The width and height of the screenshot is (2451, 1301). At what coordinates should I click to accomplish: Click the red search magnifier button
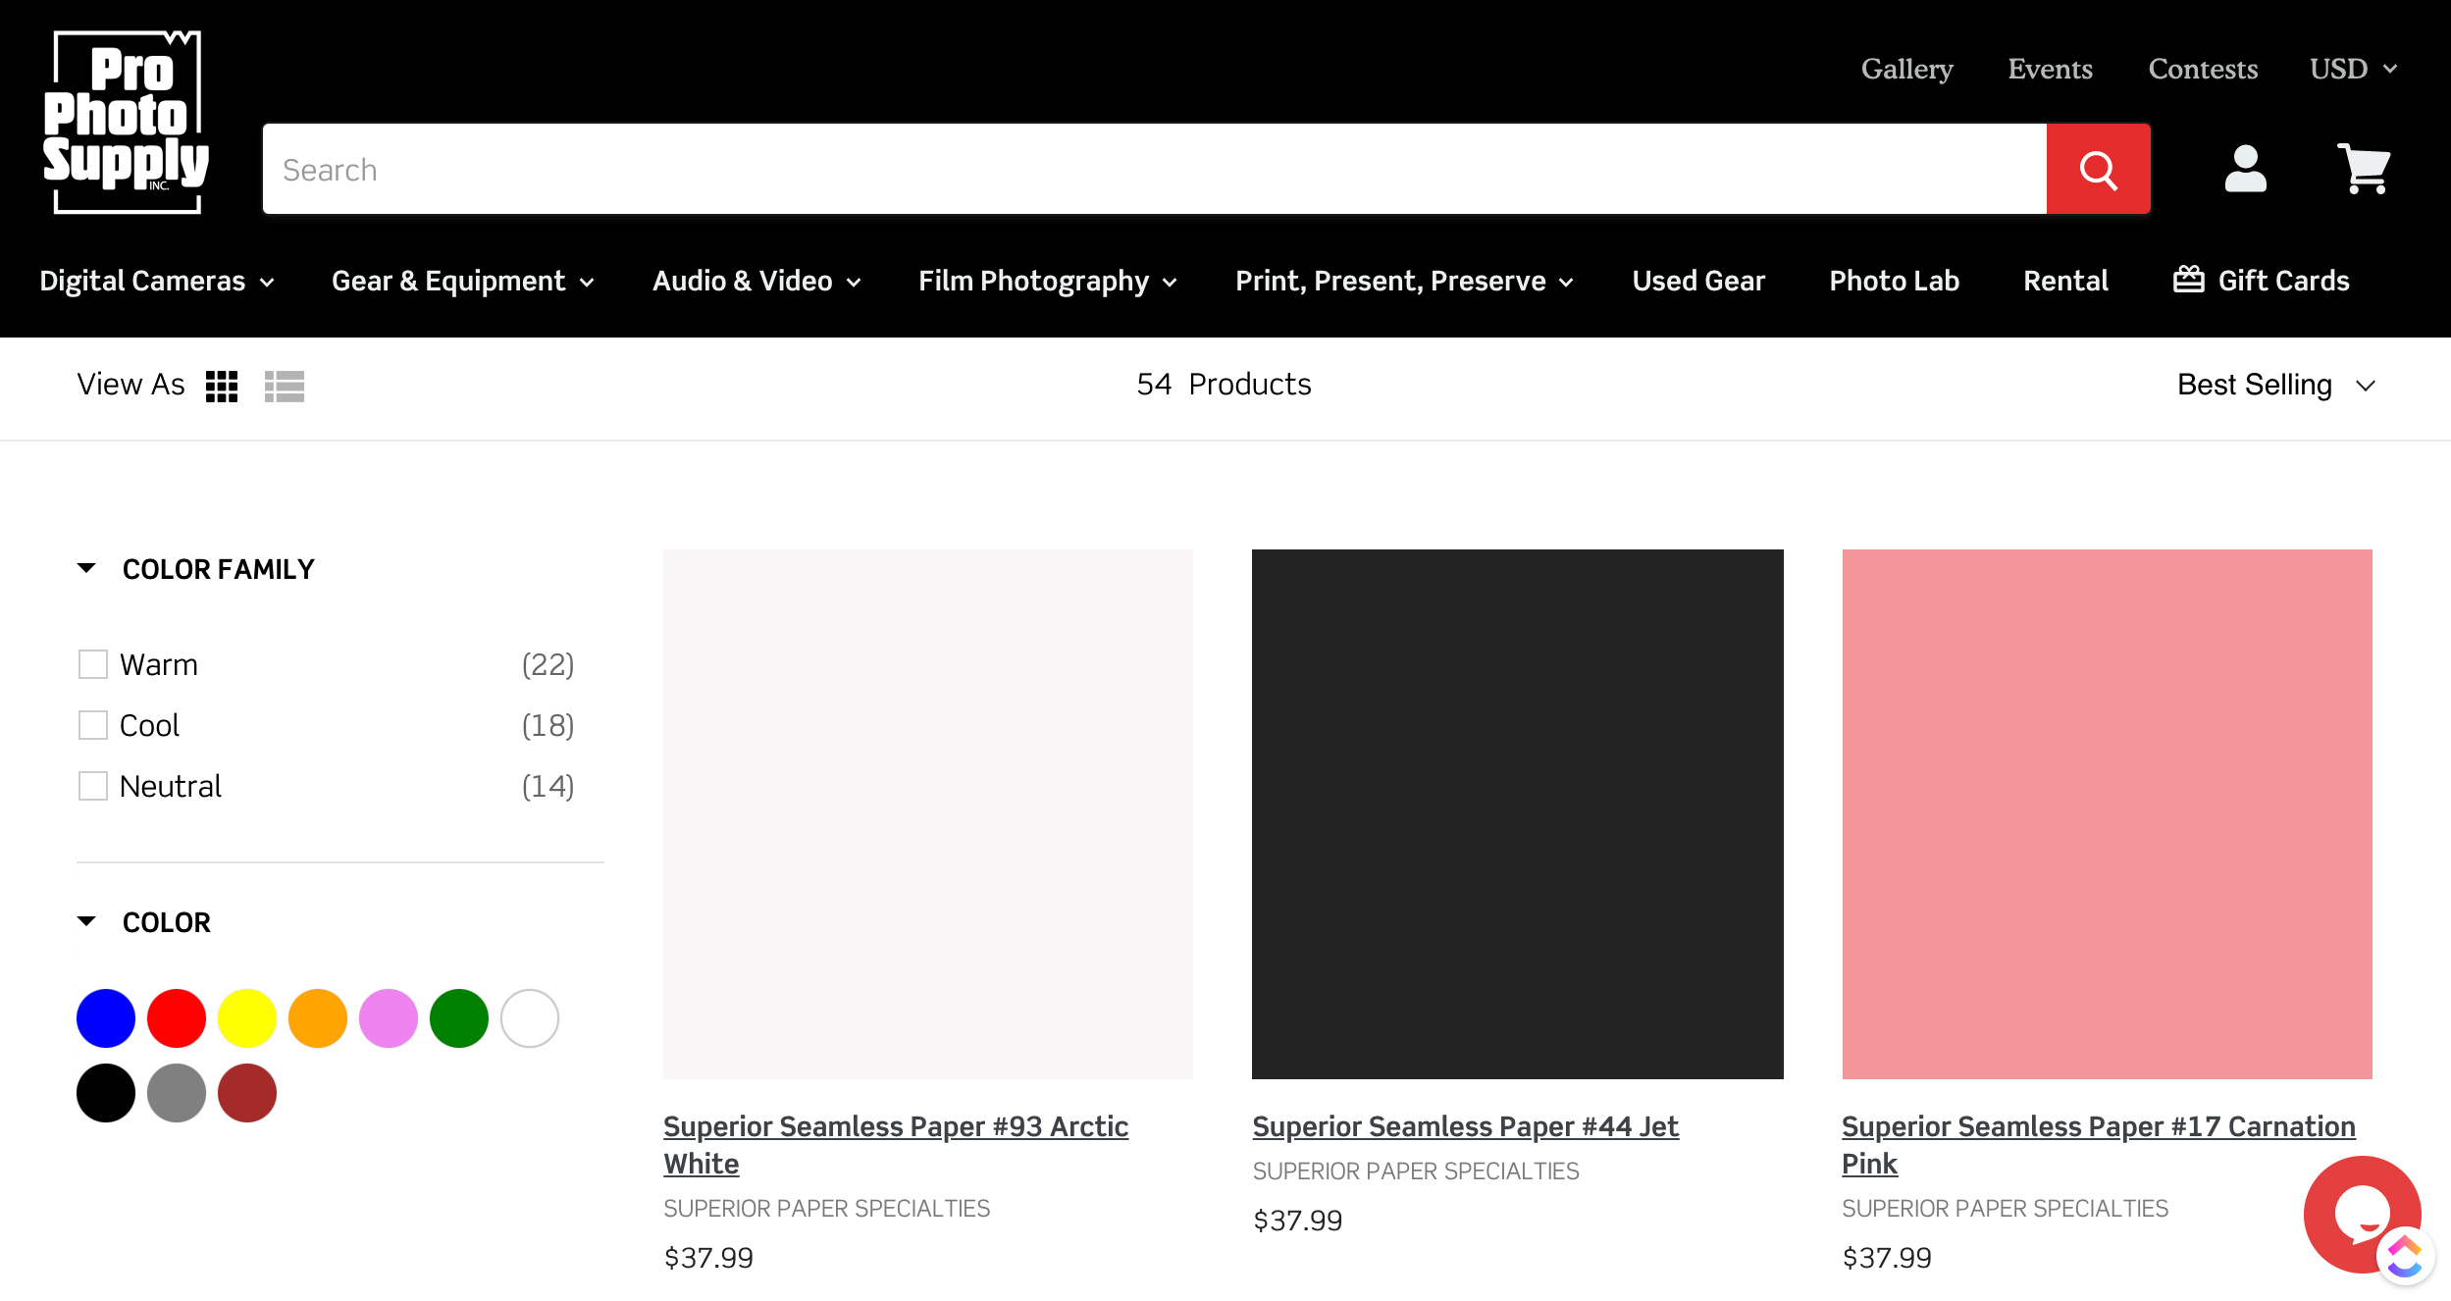[x=2098, y=169]
